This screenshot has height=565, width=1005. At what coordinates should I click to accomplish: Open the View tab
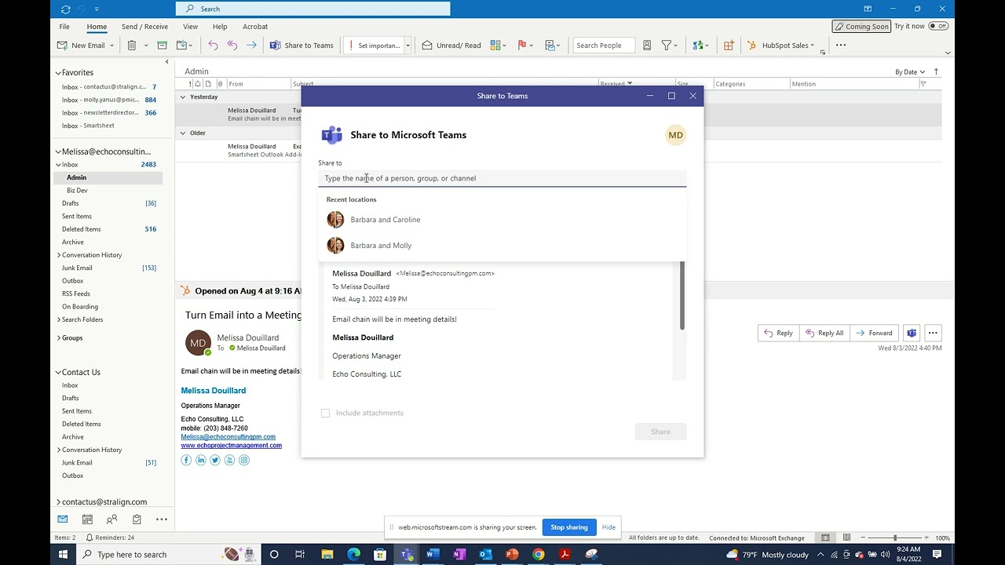coord(189,27)
